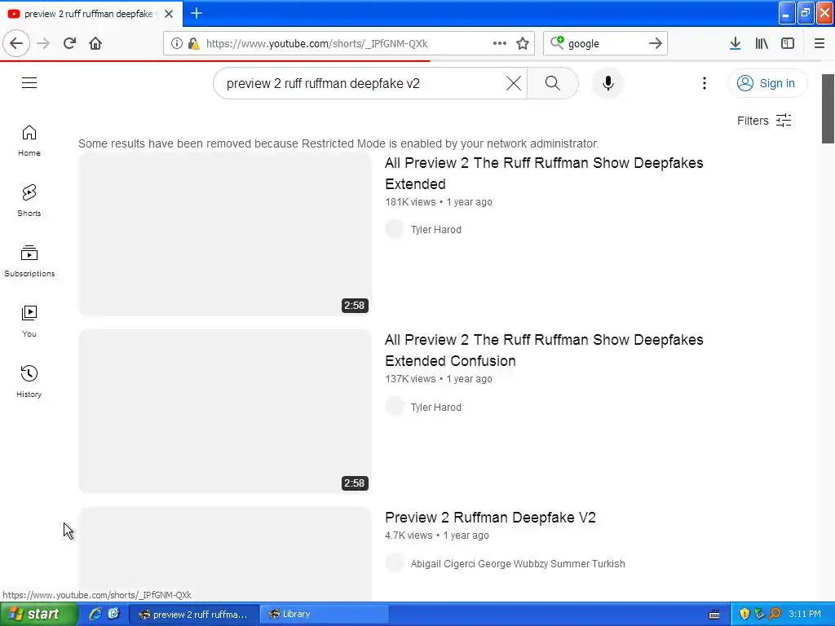This screenshot has width=835, height=626.
Task: Open Abigail Cigerci George Wubbzy channel
Action: (x=518, y=564)
